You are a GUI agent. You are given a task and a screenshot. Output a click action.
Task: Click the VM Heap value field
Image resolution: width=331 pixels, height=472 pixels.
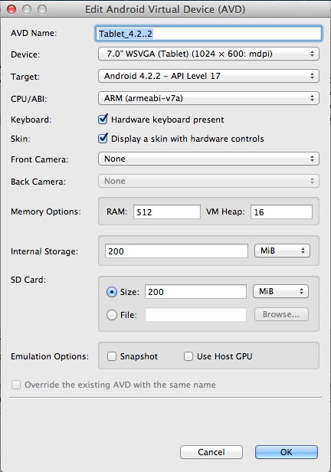coord(281,212)
